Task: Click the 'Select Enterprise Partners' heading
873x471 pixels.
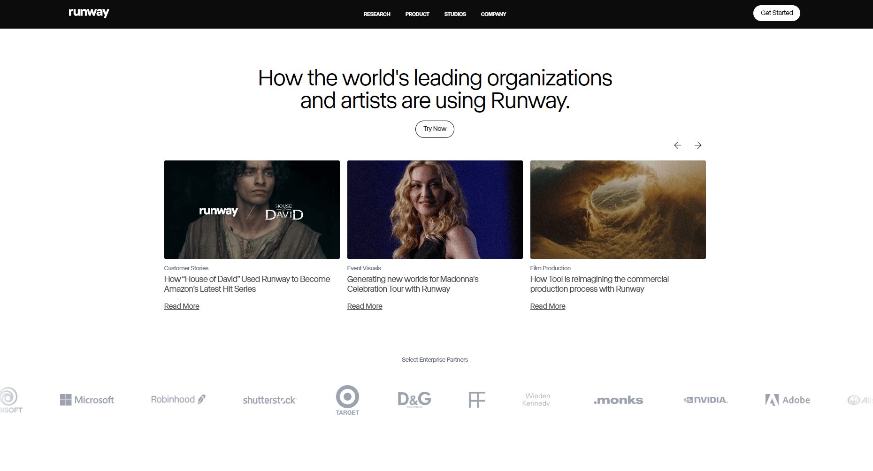Action: click(x=435, y=360)
